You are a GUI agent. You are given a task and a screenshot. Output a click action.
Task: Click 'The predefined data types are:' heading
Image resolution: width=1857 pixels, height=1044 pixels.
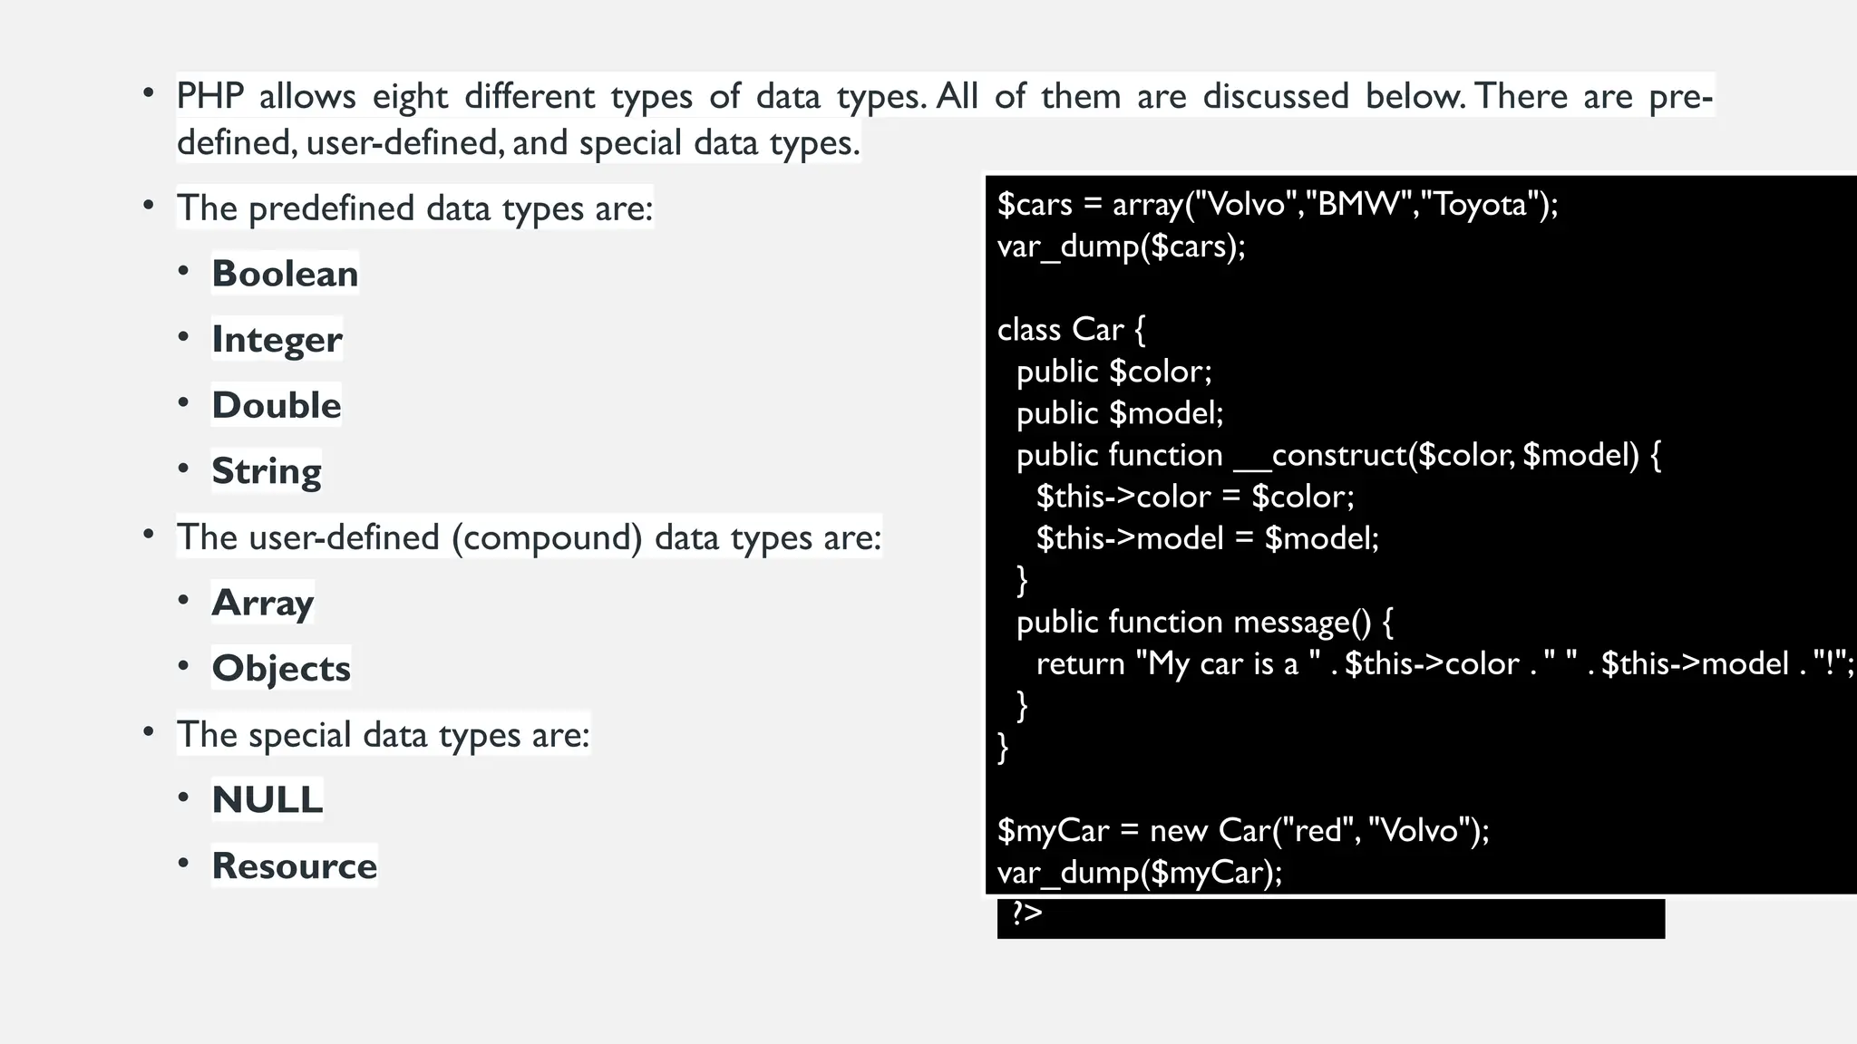pyautogui.click(x=414, y=208)
